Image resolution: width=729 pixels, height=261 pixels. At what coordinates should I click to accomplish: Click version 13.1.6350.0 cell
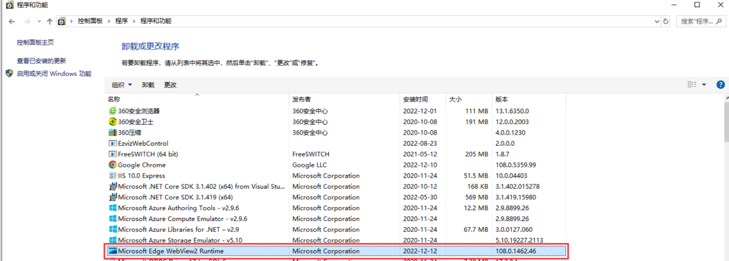tap(512, 111)
